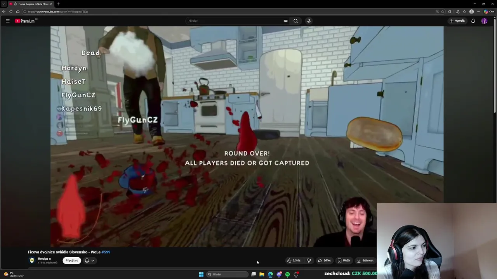Viewport: 497px width, 279px height.
Task: Open the weather widget Mostly sunny
Action: point(14,274)
